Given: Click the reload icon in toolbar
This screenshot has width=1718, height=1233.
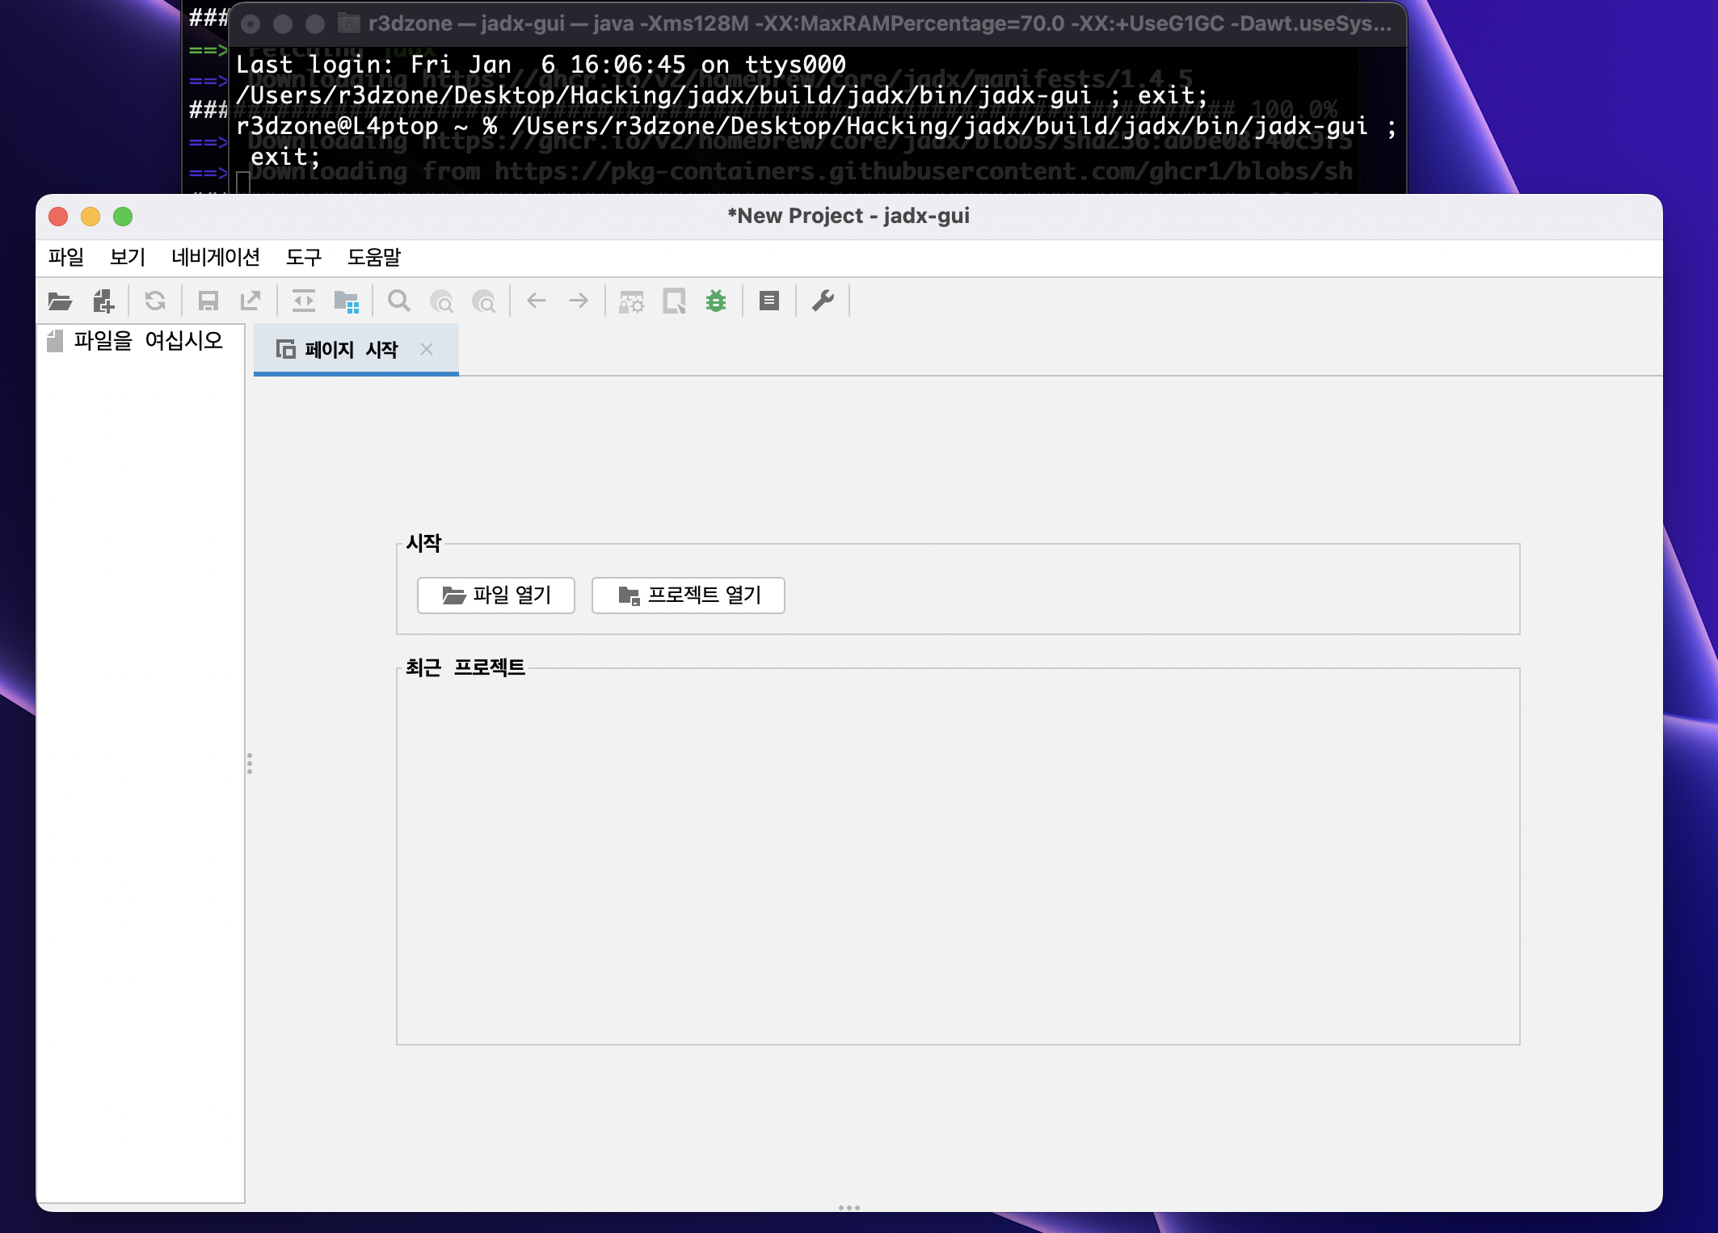Looking at the screenshot, I should click(155, 301).
